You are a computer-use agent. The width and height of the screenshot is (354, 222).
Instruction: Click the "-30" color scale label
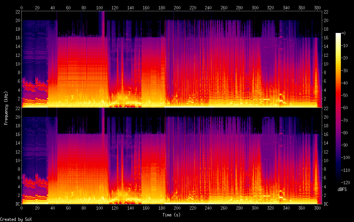[344, 70]
